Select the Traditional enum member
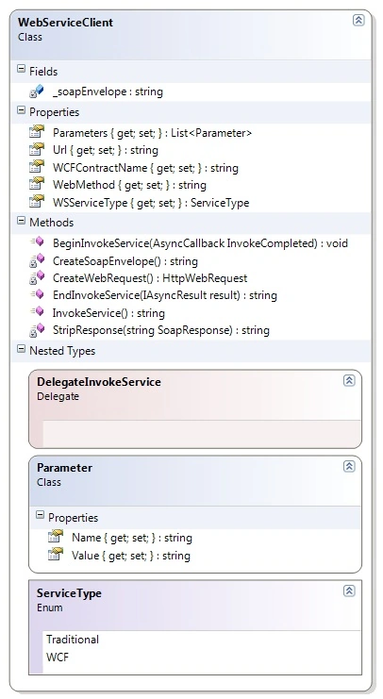Viewport: 383px width, 699px height. point(73,640)
